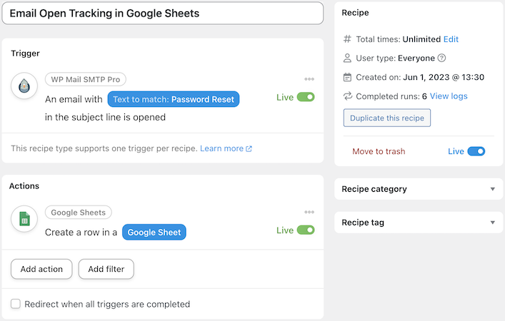Toggle the recipe Live switch in sidebar
This screenshot has width=505, height=321.
point(476,151)
